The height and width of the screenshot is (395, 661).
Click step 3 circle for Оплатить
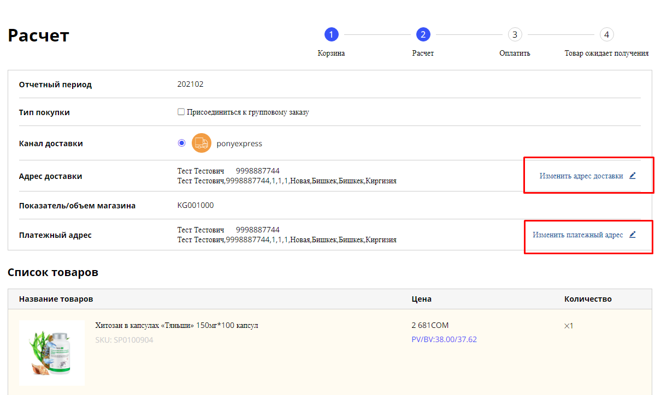coord(515,35)
